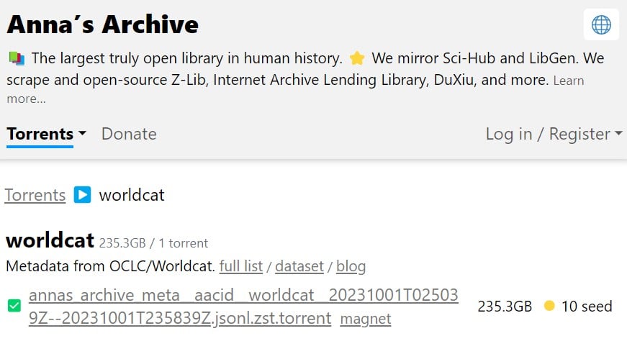The width and height of the screenshot is (627, 354).
Task: Click the magnet link
Action: 366,319
